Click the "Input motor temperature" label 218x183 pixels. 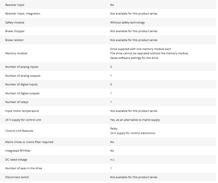(22, 111)
